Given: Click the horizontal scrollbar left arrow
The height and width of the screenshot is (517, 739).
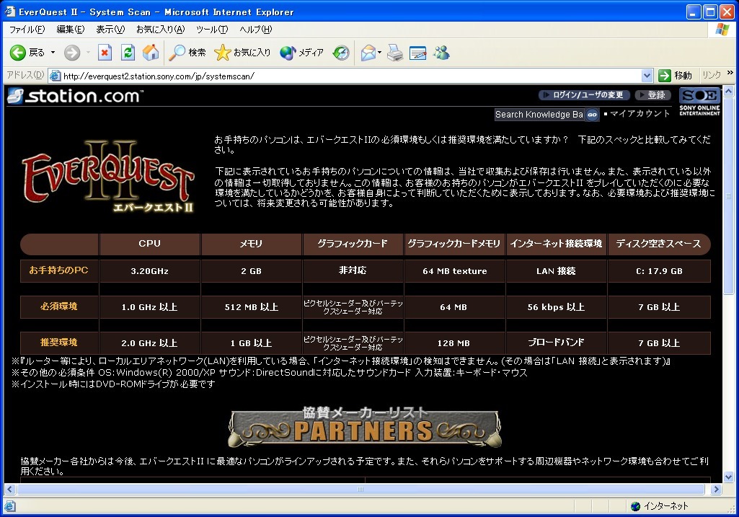Looking at the screenshot, I should (9, 489).
